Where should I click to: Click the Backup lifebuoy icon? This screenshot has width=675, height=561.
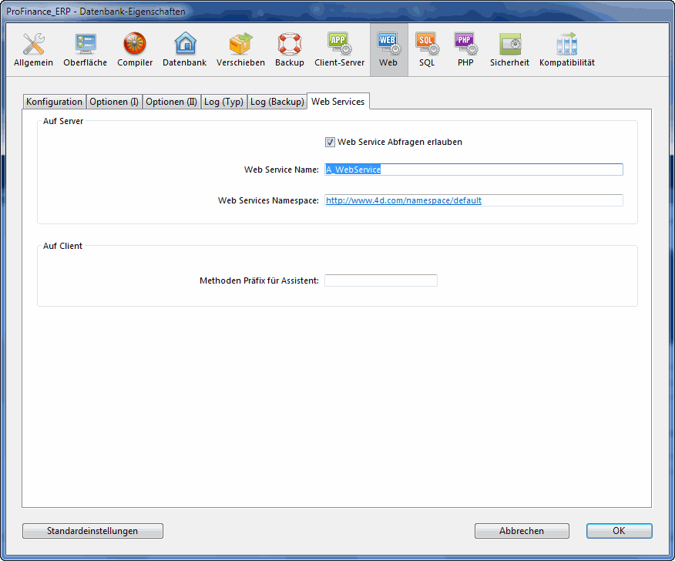click(x=290, y=49)
